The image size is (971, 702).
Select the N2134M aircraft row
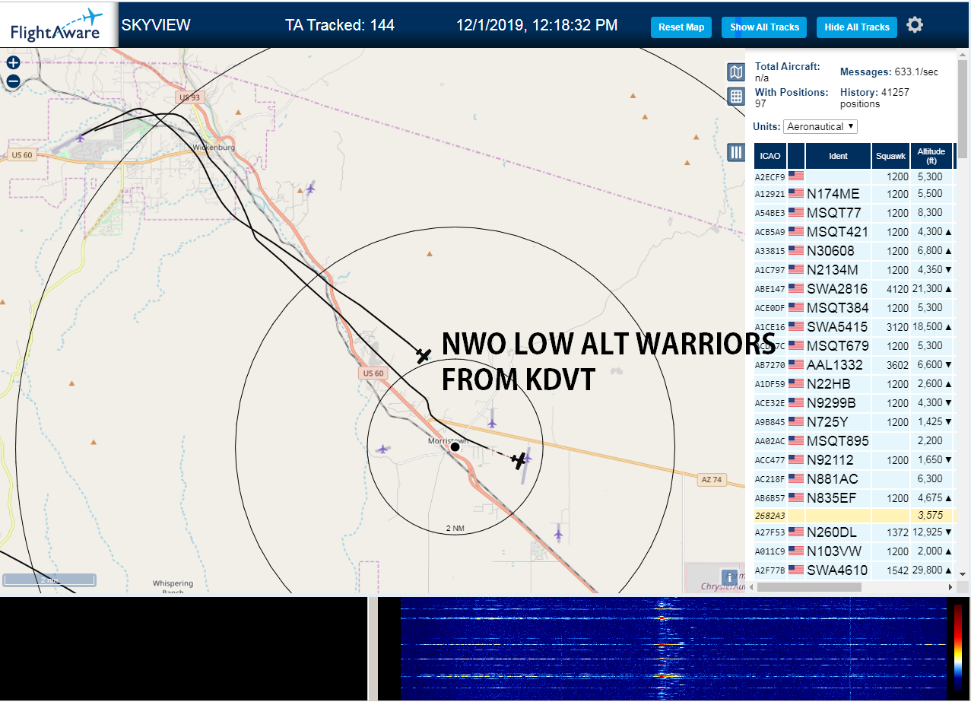click(x=854, y=269)
